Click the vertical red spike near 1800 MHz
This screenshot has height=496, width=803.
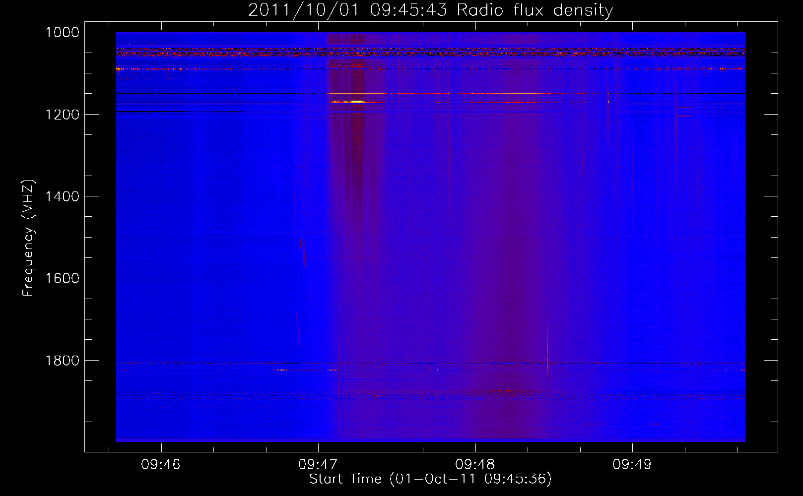tap(547, 347)
